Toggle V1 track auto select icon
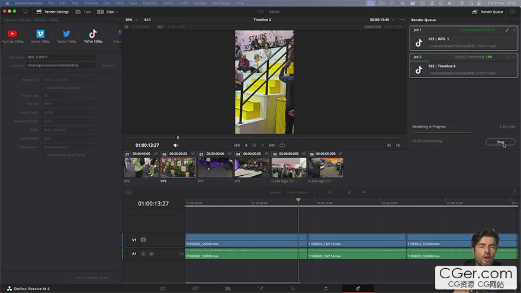521x293 pixels. tap(143, 240)
